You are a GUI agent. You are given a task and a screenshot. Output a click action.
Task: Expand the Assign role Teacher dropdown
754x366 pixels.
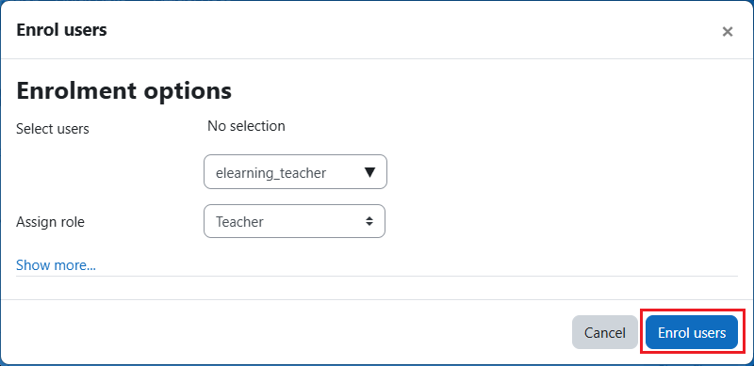pos(294,221)
